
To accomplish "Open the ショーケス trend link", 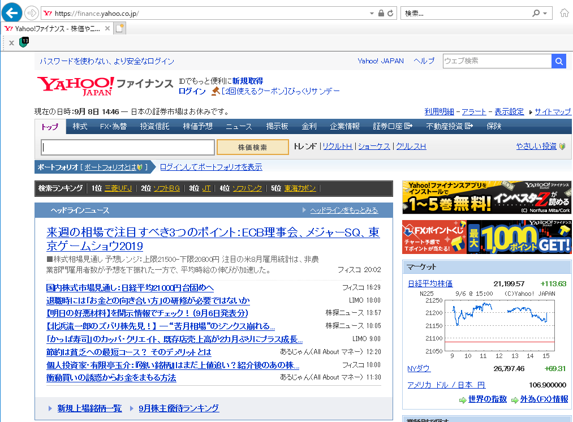I will (x=374, y=147).
